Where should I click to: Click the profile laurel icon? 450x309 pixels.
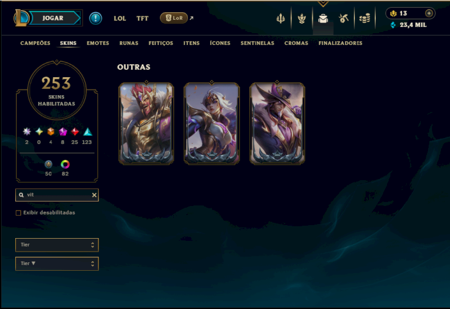(x=301, y=19)
